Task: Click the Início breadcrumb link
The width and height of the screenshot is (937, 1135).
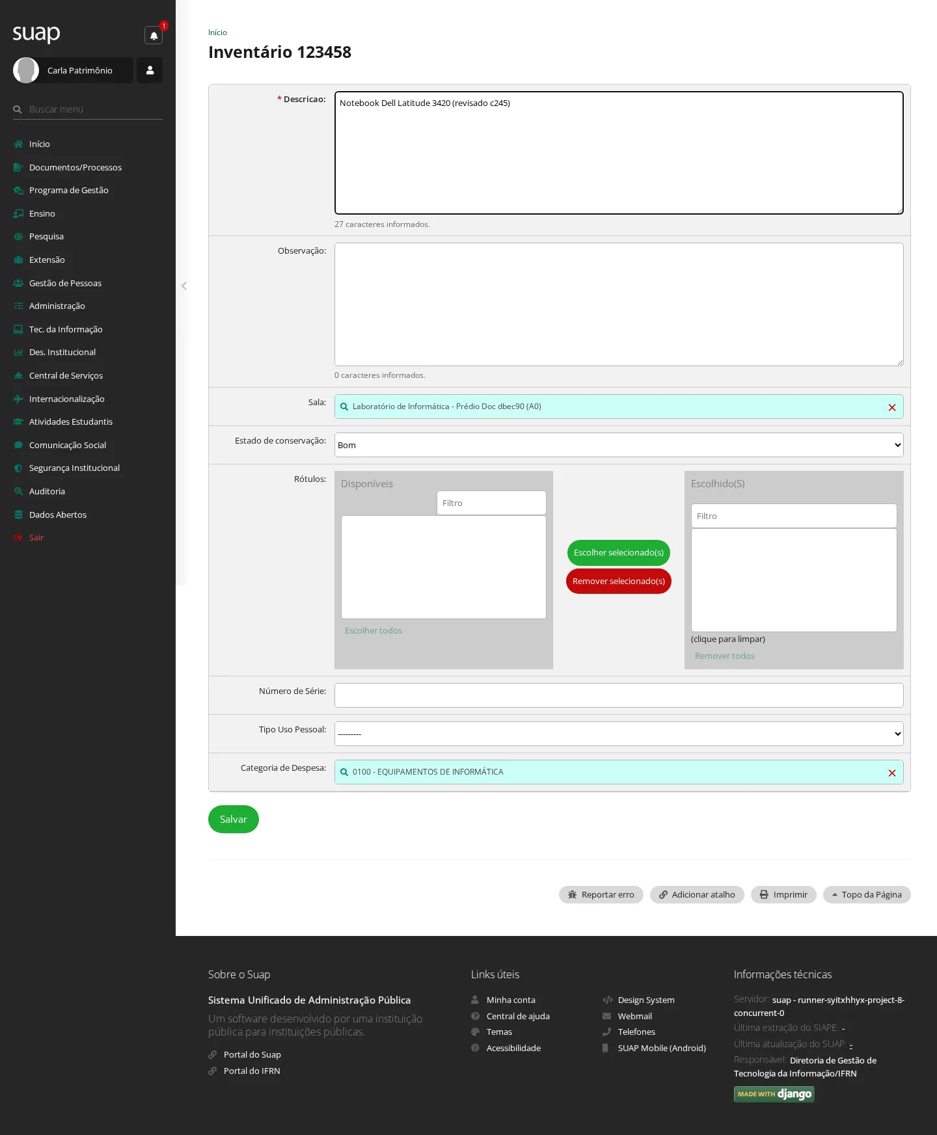Action: click(x=217, y=33)
